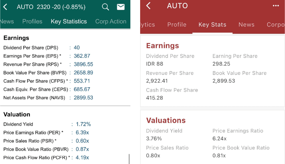Click the Dividend Yield value 1.72%

(x=83, y=124)
